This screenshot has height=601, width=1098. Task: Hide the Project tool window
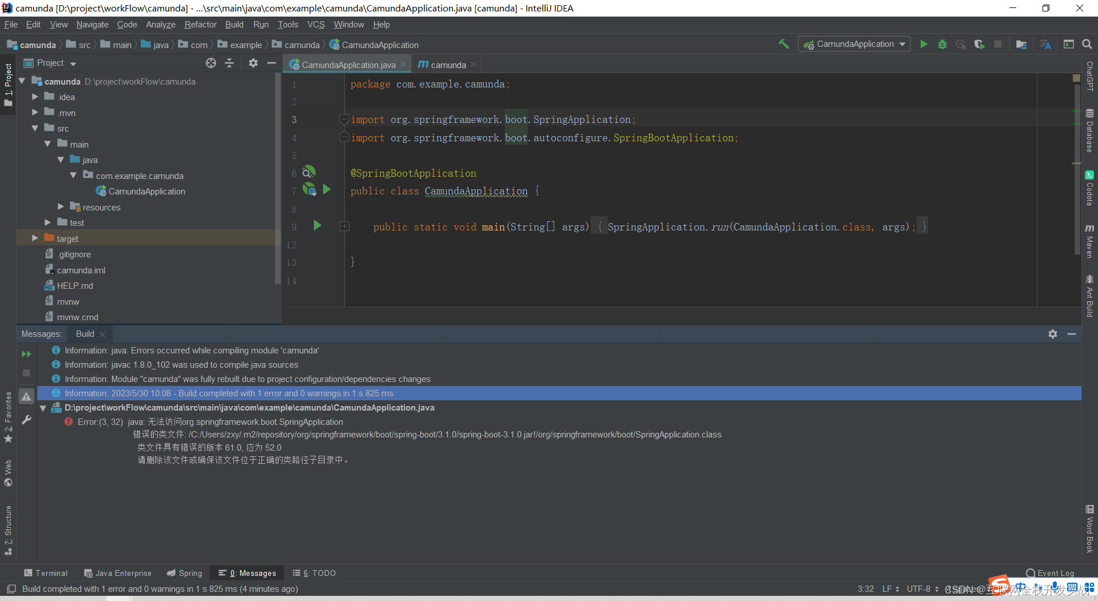click(272, 63)
